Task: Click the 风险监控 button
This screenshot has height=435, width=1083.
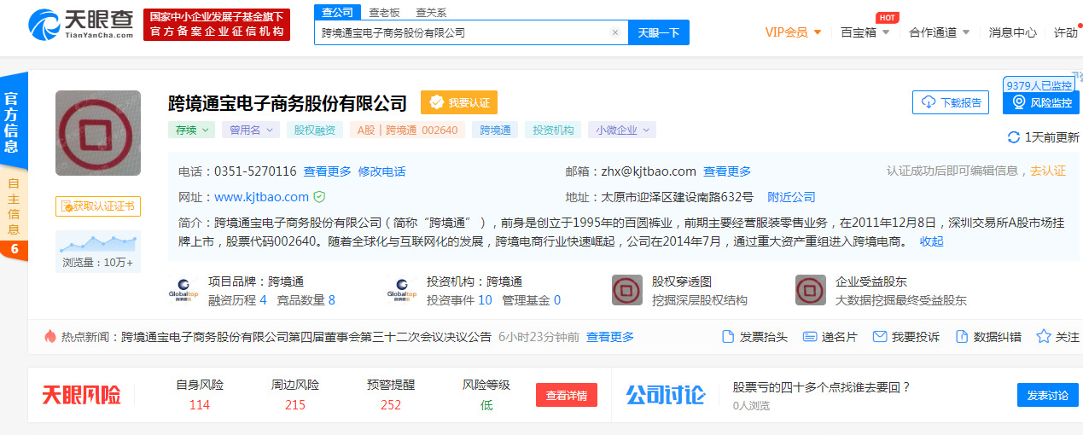Action: [1041, 102]
